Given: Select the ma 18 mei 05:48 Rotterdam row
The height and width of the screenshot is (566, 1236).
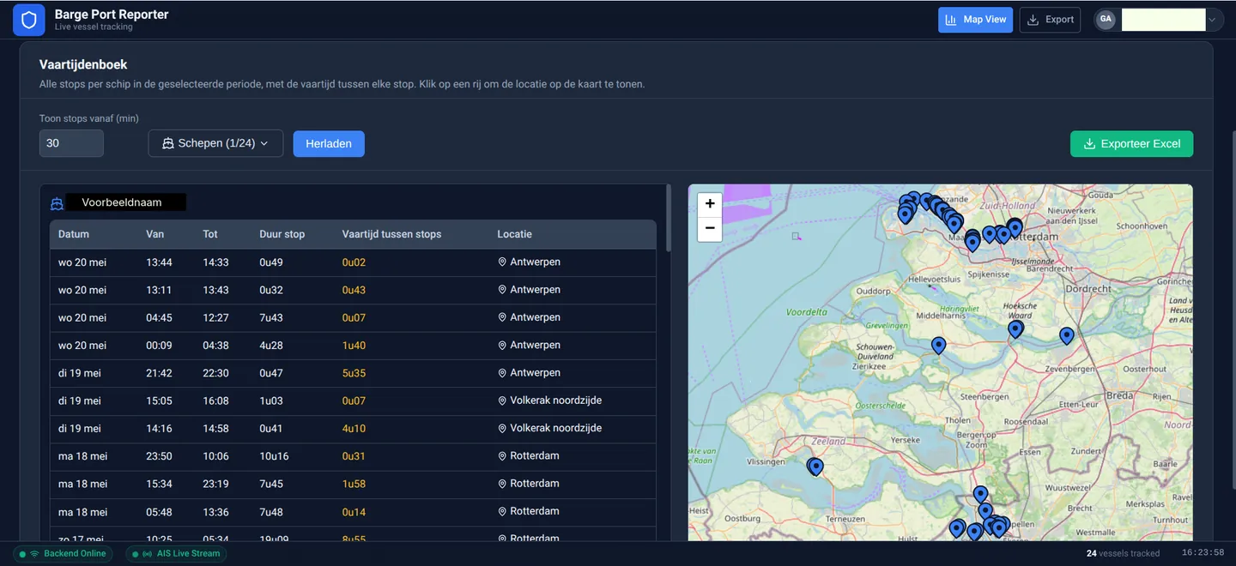Looking at the screenshot, I should 353,511.
